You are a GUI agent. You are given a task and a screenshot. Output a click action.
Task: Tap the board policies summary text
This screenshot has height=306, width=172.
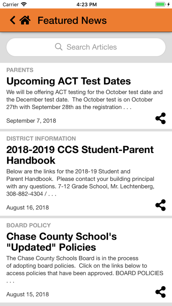[85, 270]
